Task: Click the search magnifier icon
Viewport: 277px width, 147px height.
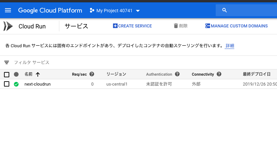Action: [224, 10]
